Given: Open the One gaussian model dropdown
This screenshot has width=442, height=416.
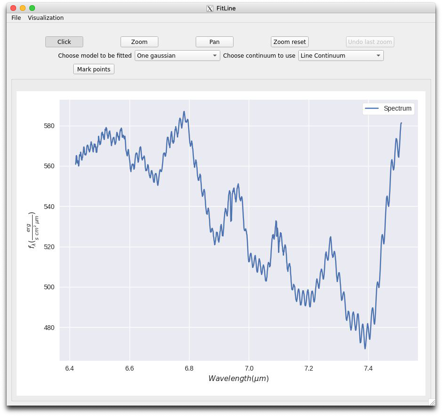Looking at the screenshot, I should 177,55.
